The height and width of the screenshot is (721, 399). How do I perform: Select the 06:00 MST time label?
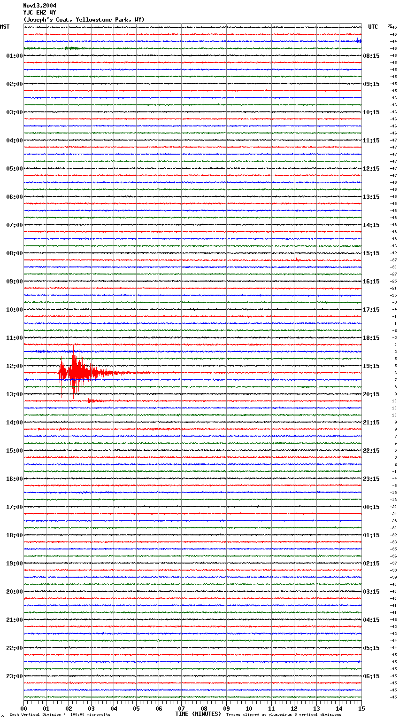pos(14,197)
